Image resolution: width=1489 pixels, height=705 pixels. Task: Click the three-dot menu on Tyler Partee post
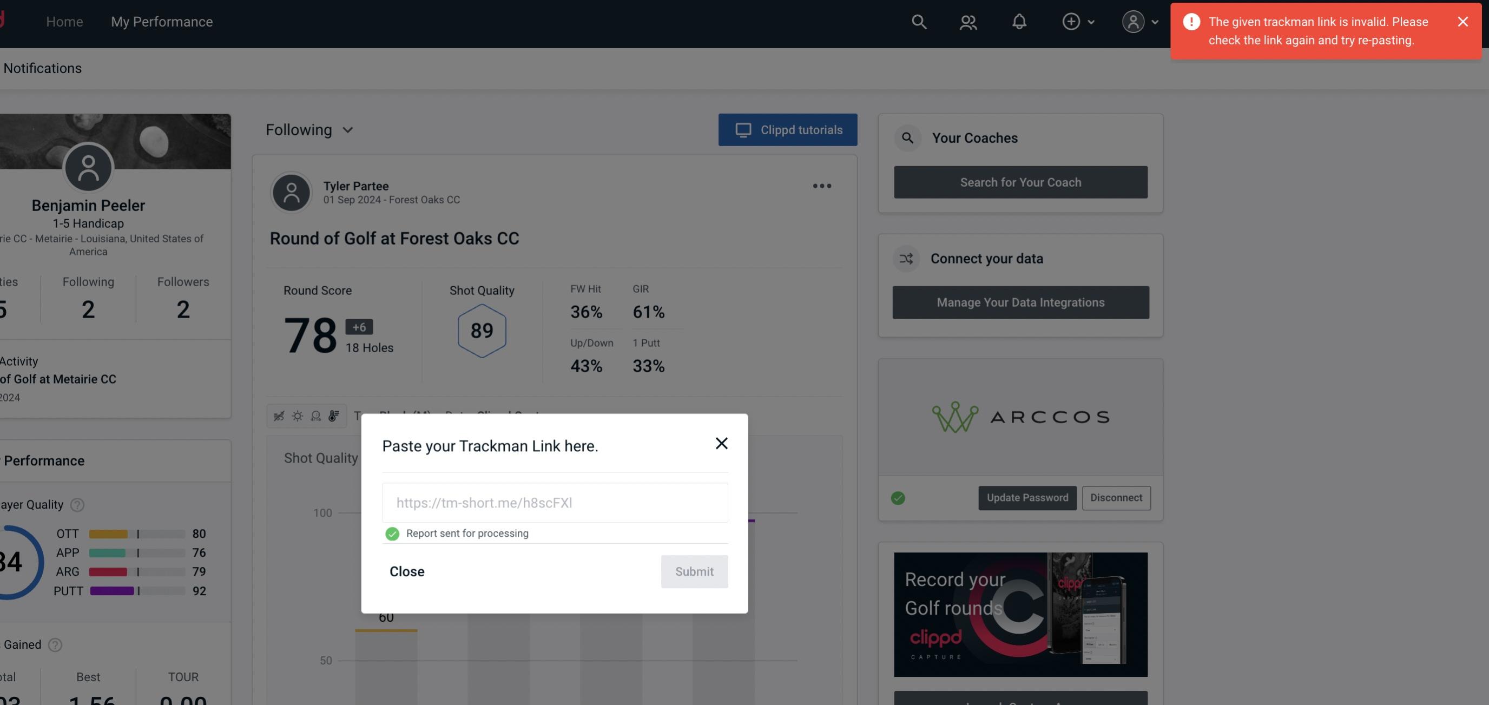(822, 186)
